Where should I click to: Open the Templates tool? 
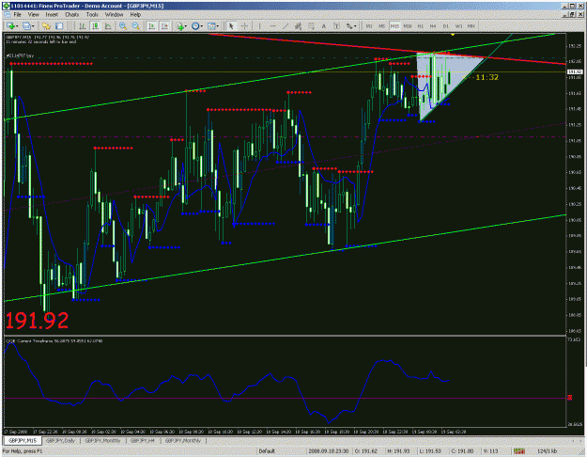[x=211, y=26]
